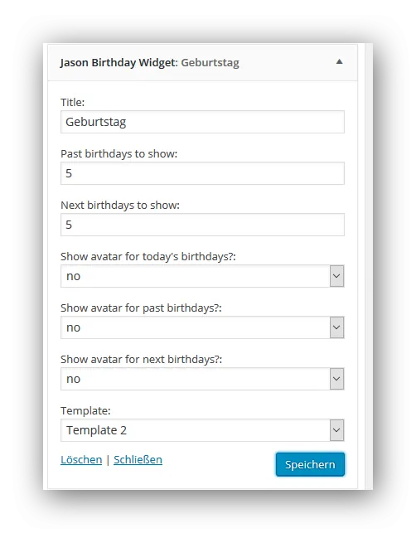Open the today's birthdays avatar dropdown
416x533 pixels.
(202, 276)
